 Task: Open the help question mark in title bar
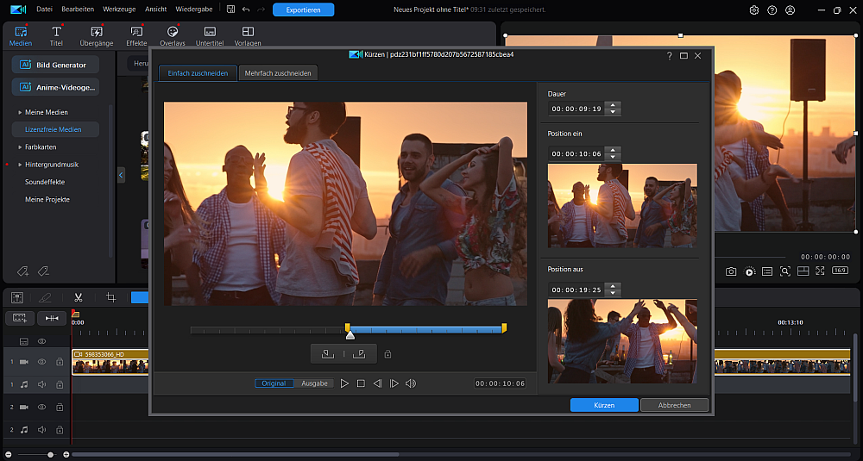point(772,9)
